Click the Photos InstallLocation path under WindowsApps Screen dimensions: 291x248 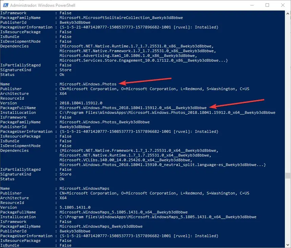[x=167, y=112]
